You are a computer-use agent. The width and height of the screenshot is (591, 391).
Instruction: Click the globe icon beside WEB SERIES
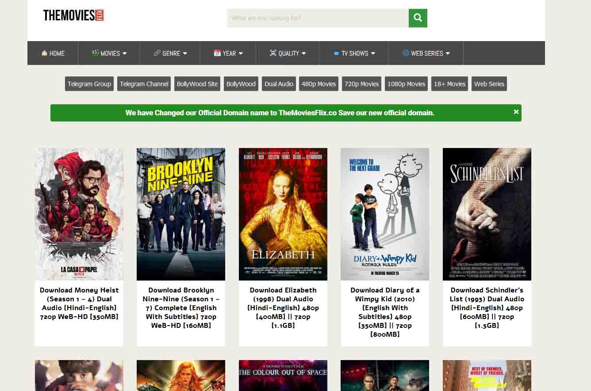(x=406, y=53)
